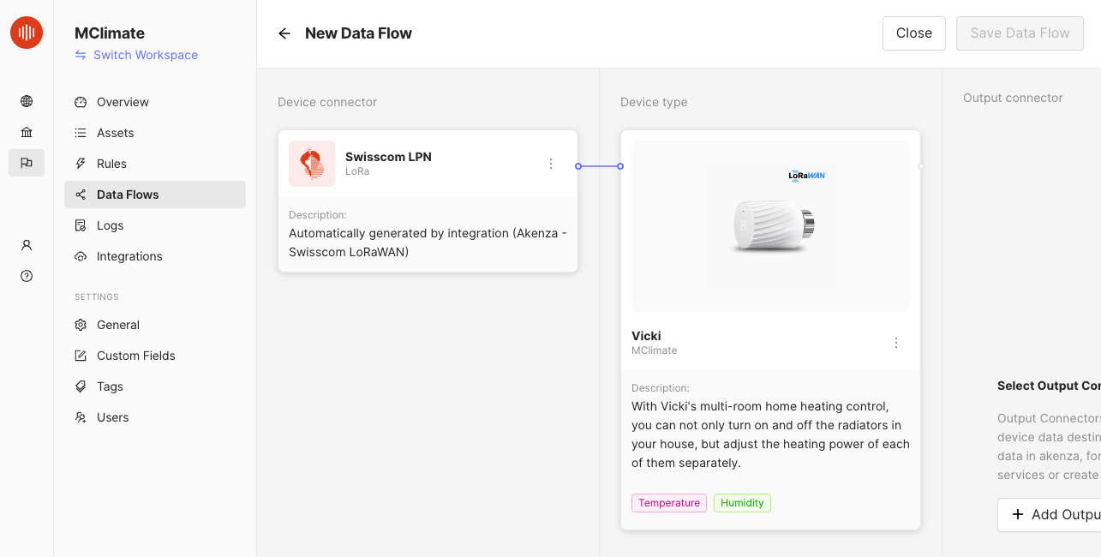Navigate to Rules
The width and height of the screenshot is (1101, 557).
(155, 164)
